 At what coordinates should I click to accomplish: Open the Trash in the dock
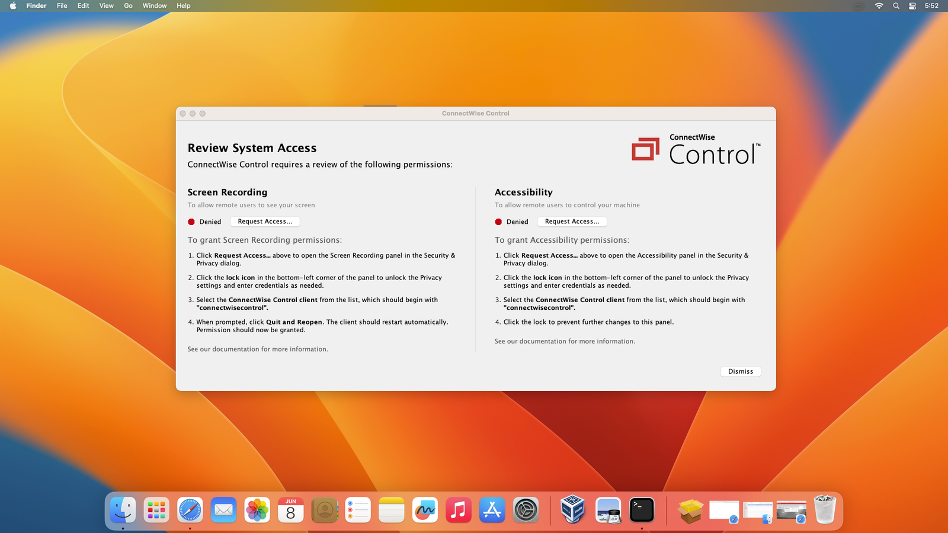[x=824, y=510]
